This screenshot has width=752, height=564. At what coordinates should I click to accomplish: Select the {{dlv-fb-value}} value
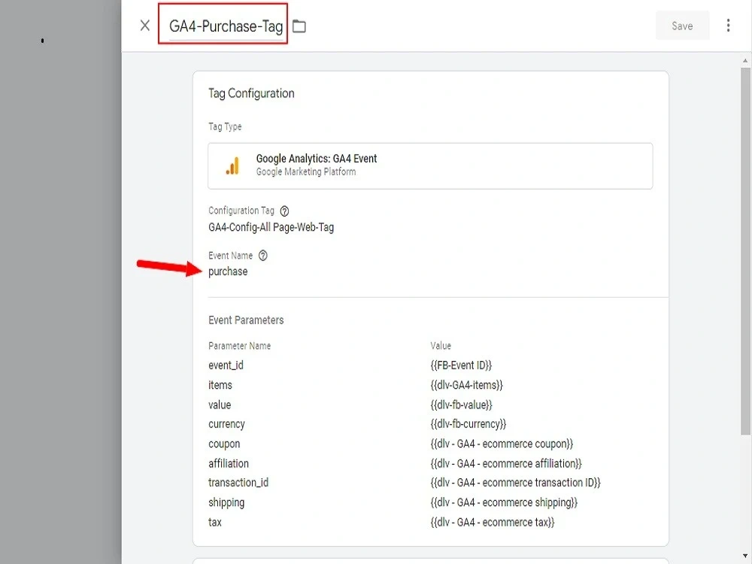[462, 405]
